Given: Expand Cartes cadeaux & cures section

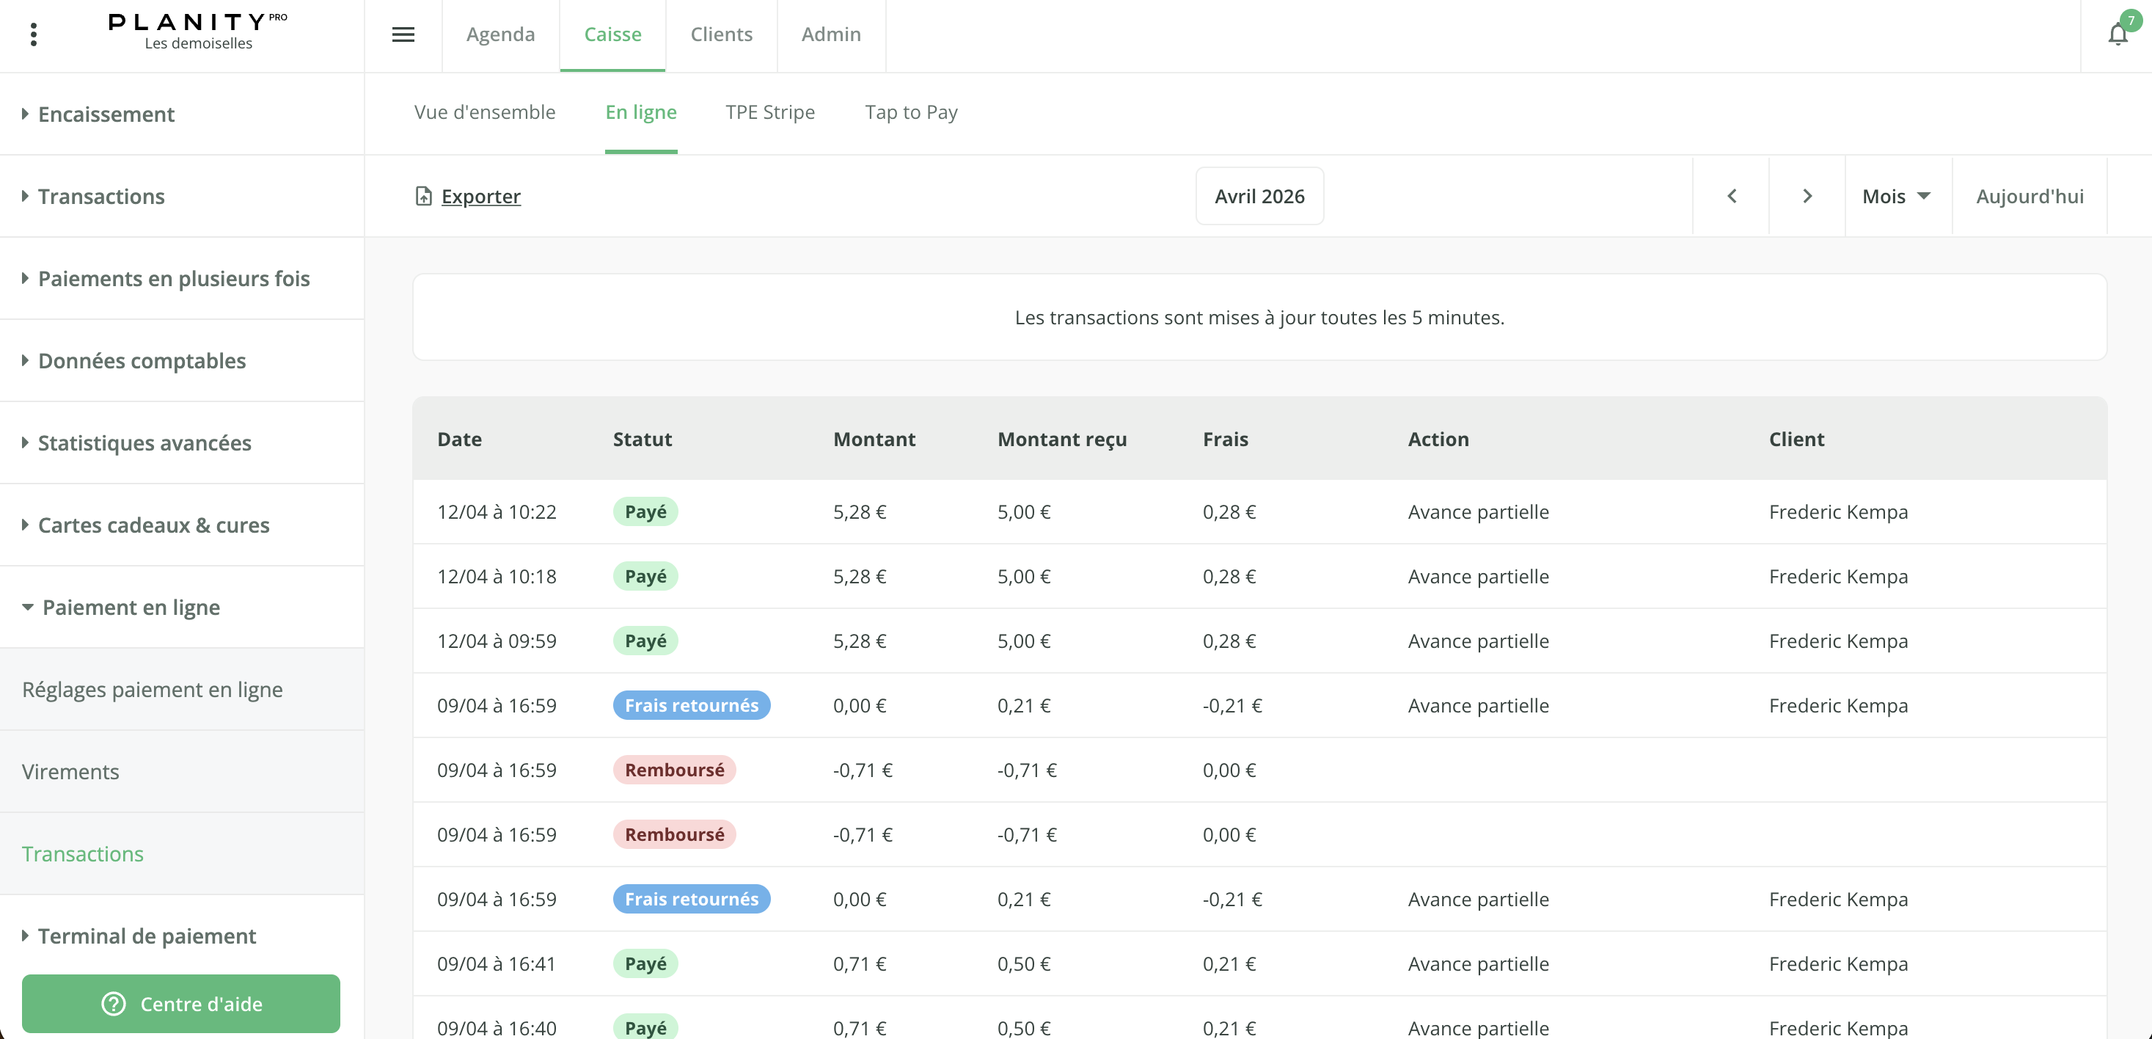Looking at the screenshot, I should coord(153,525).
